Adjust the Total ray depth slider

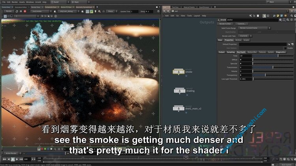(273, 56)
